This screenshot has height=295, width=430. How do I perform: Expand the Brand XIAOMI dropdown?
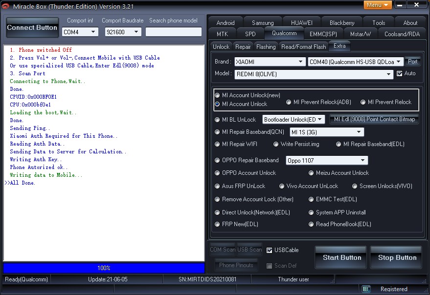pos(270,62)
